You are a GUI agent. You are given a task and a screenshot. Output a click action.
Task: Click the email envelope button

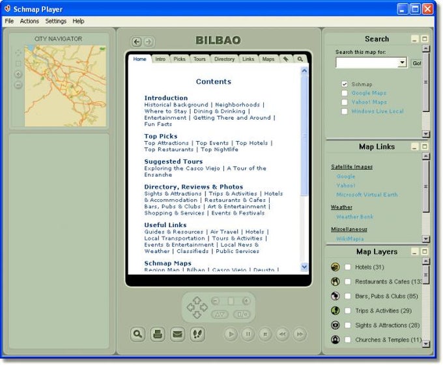[x=177, y=334]
